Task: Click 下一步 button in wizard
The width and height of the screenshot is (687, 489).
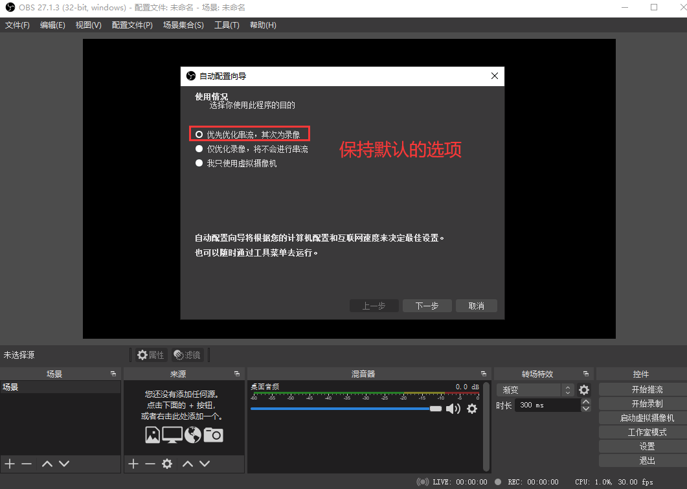Action: [x=427, y=306]
